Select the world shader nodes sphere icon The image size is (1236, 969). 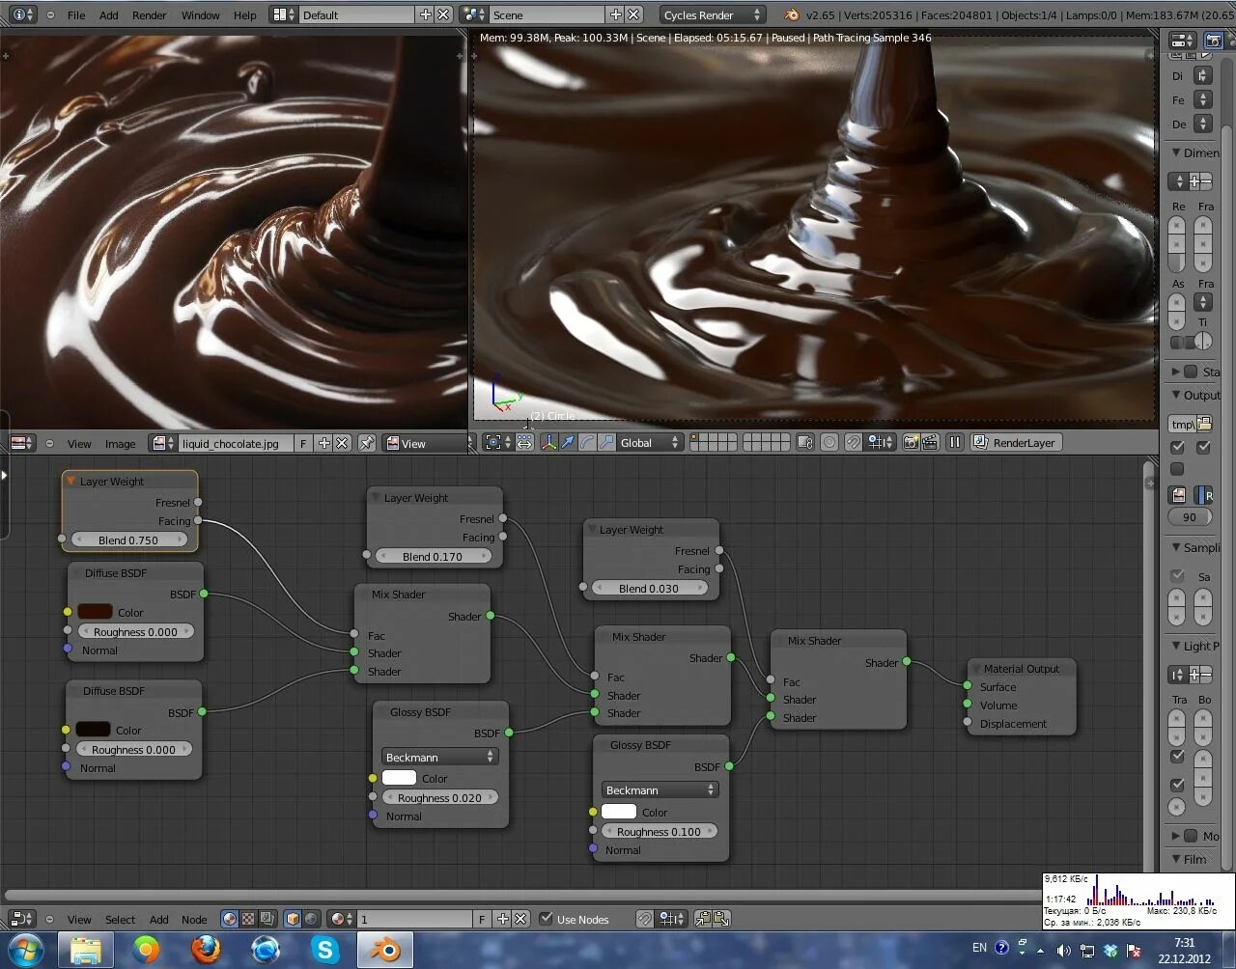(x=312, y=919)
